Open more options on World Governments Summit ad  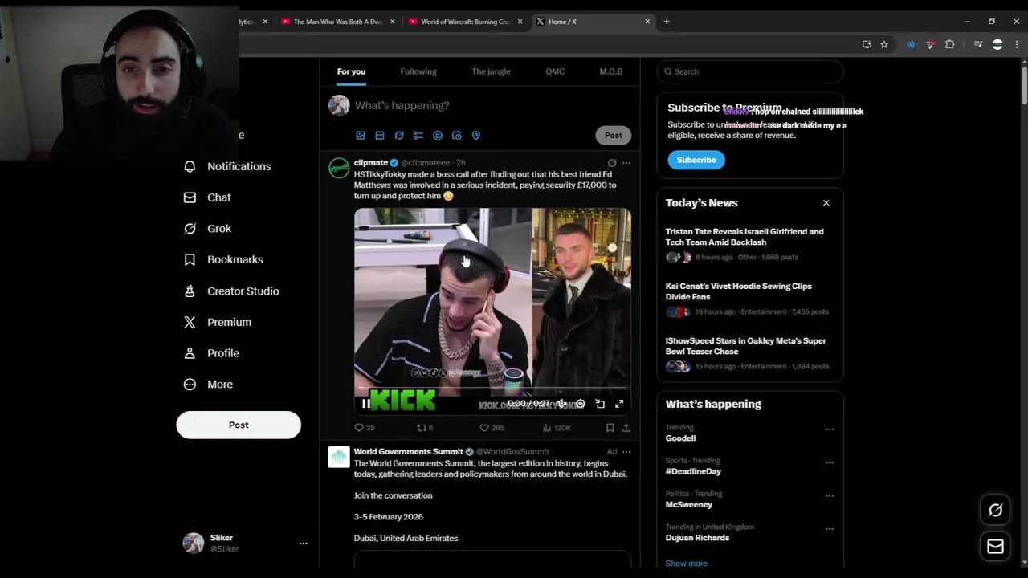[626, 452]
